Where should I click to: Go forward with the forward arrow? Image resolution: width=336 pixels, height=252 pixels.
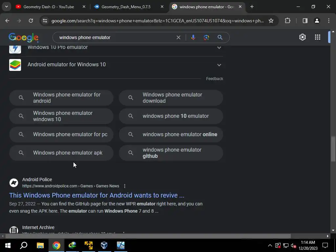19,21
